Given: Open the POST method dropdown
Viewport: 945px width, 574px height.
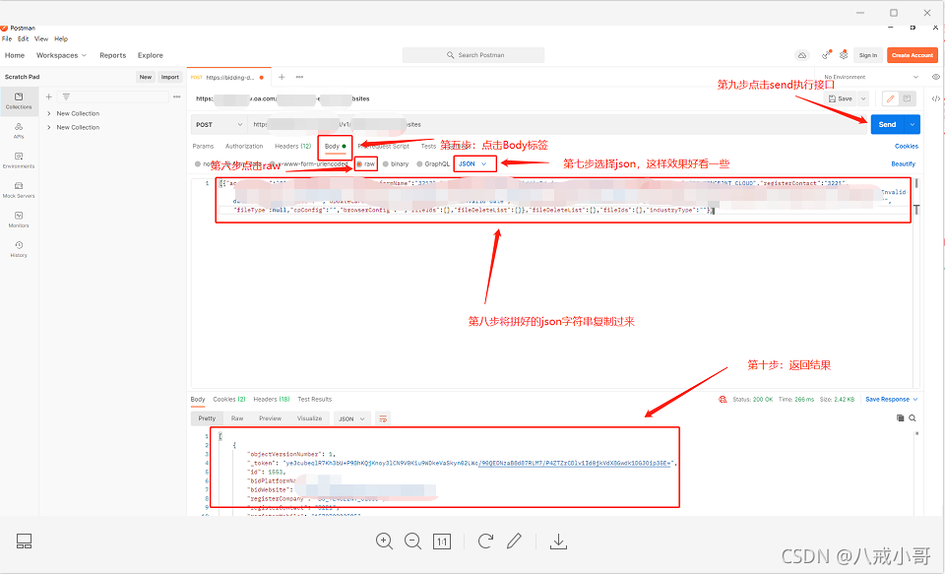Looking at the screenshot, I should tap(219, 124).
